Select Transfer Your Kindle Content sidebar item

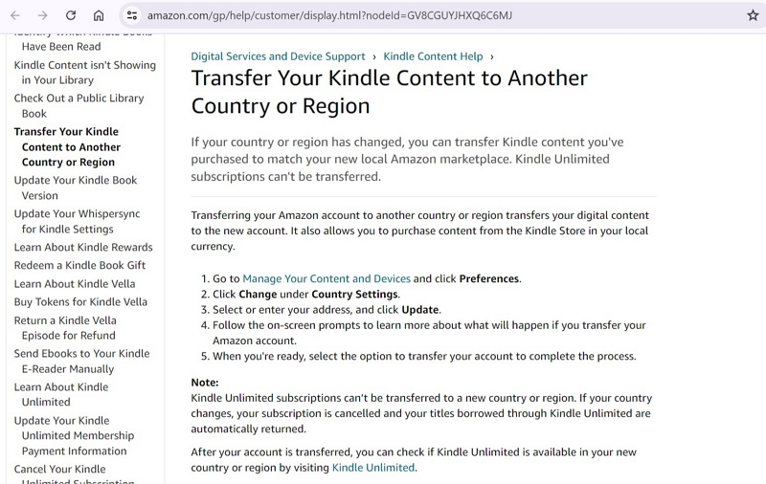(67, 147)
